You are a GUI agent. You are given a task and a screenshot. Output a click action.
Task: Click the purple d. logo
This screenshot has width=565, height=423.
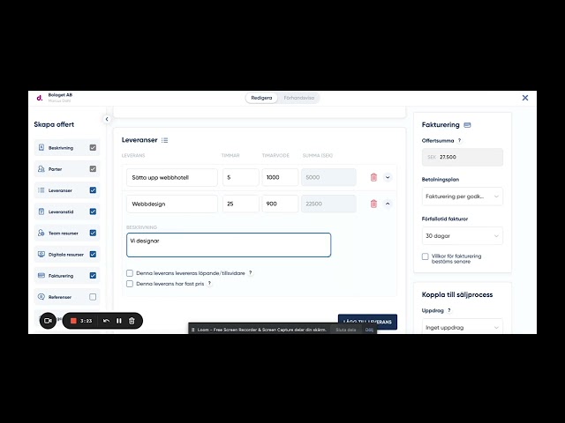coord(40,98)
